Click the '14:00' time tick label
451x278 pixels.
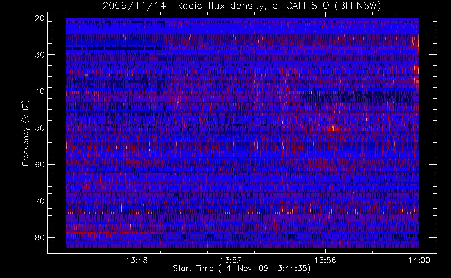pyautogui.click(x=420, y=260)
